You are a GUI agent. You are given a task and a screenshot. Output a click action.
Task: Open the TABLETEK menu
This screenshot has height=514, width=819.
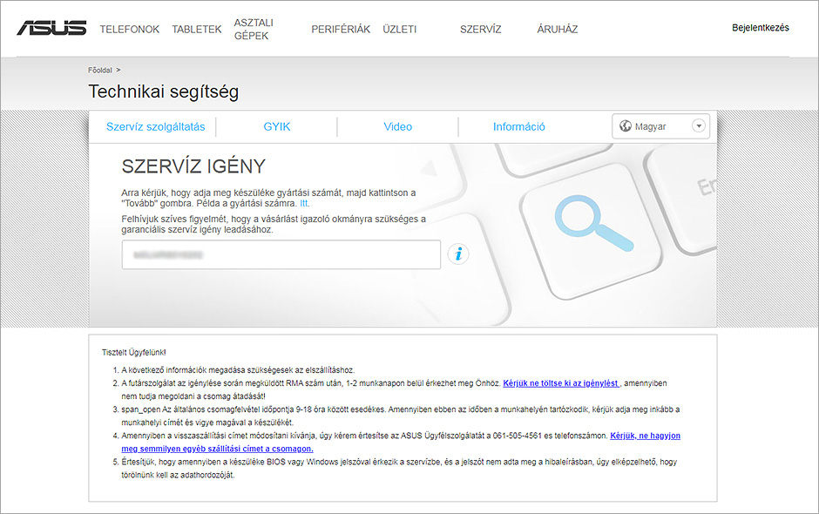(197, 30)
